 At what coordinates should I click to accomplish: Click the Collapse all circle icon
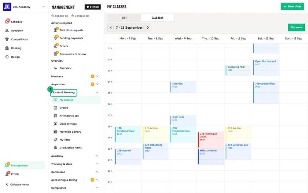[x=73, y=16]
